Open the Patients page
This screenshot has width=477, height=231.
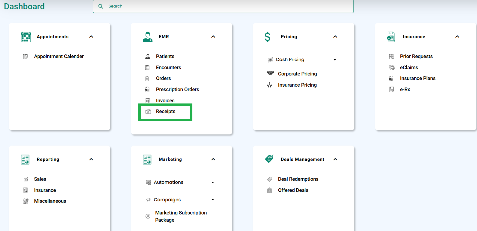tap(165, 57)
